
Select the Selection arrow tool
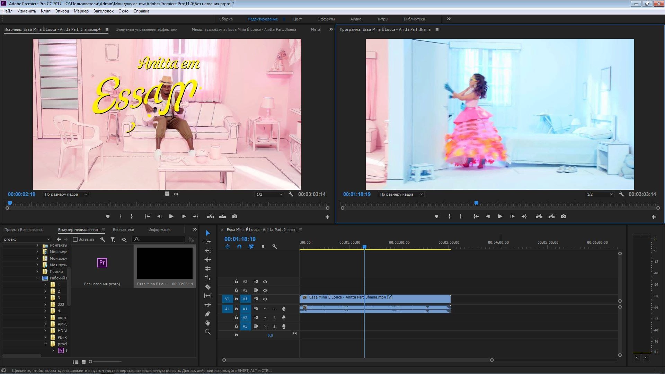tap(208, 233)
